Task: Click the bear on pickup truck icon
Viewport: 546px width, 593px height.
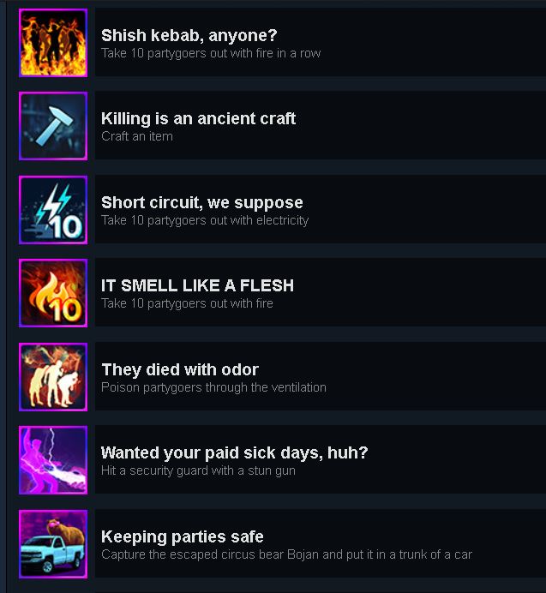Action: [x=53, y=544]
